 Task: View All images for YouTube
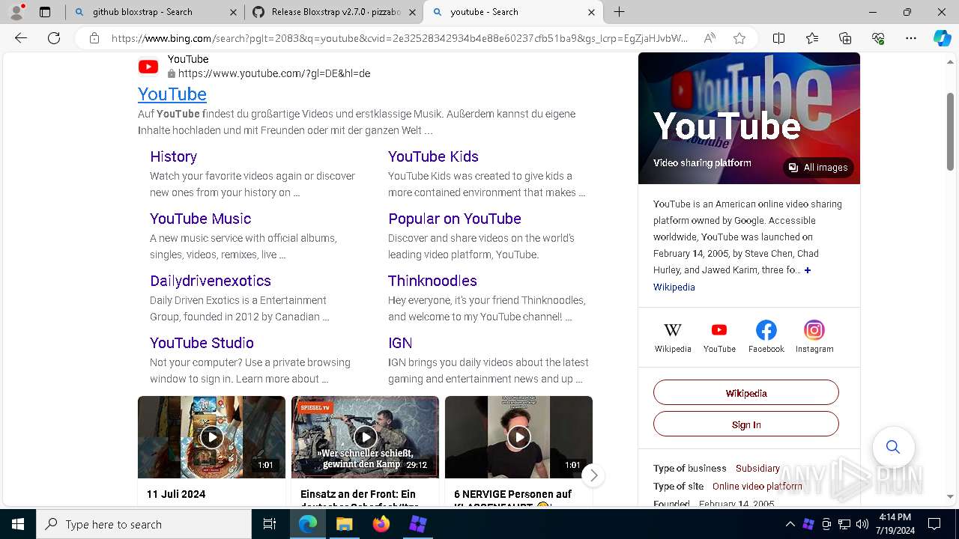pos(818,168)
